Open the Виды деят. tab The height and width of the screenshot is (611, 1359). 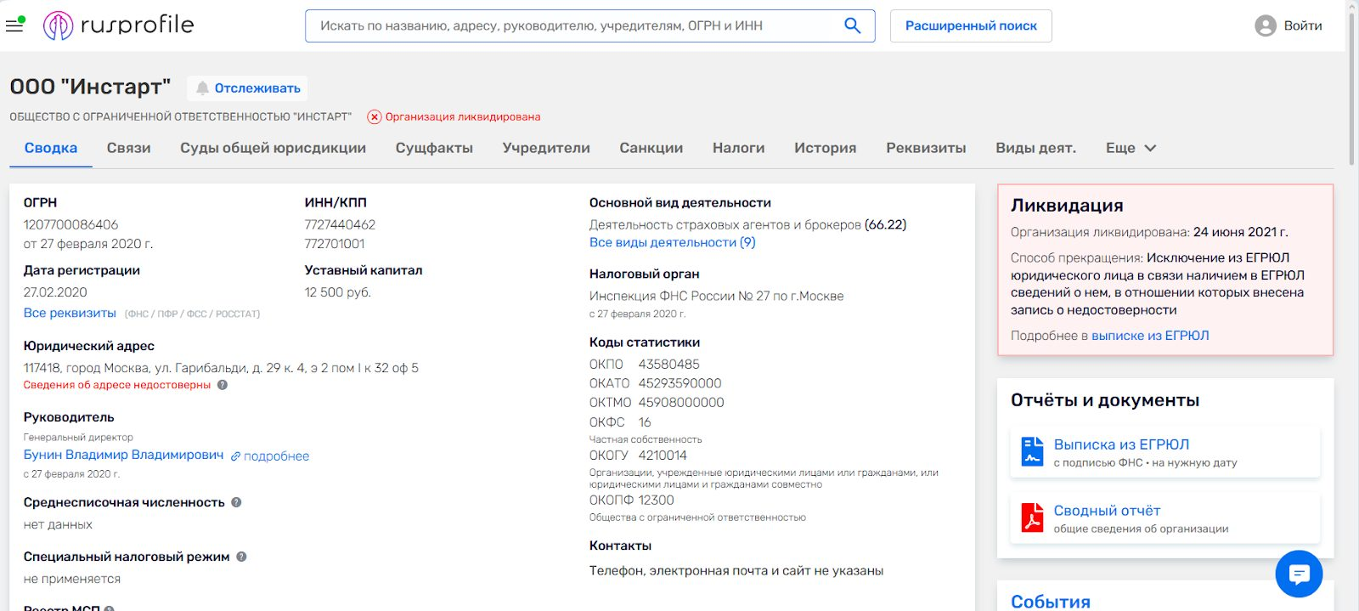[1036, 148]
